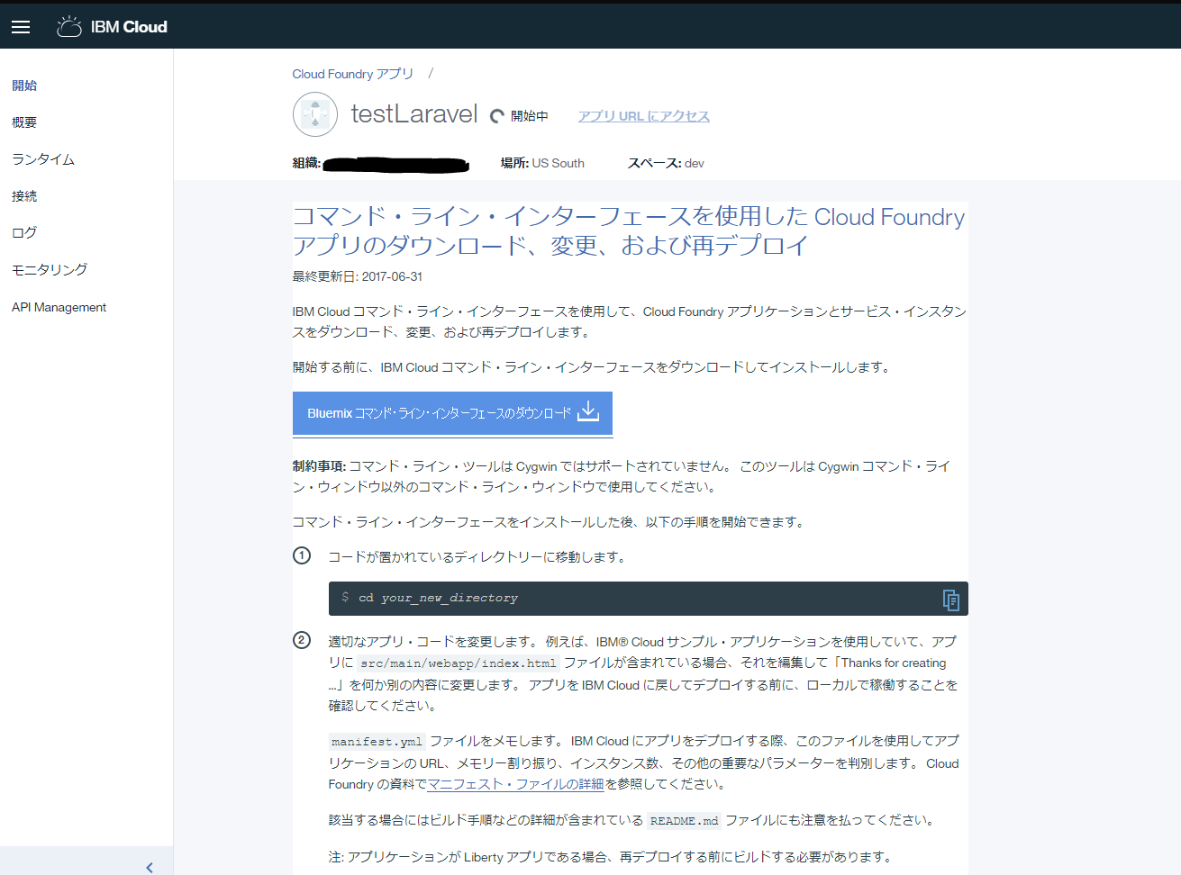Screen dimensions: 1181x875
Task: Open モニタリング in the sidebar
Action: 49,269
